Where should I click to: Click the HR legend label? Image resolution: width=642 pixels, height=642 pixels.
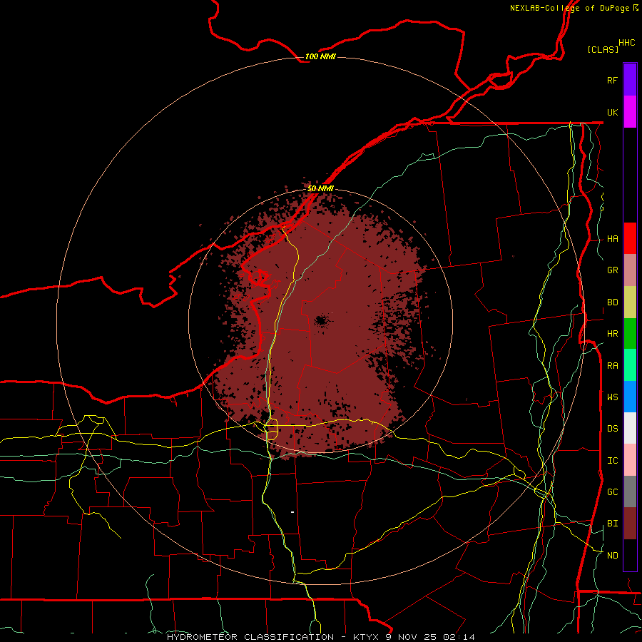tap(612, 334)
